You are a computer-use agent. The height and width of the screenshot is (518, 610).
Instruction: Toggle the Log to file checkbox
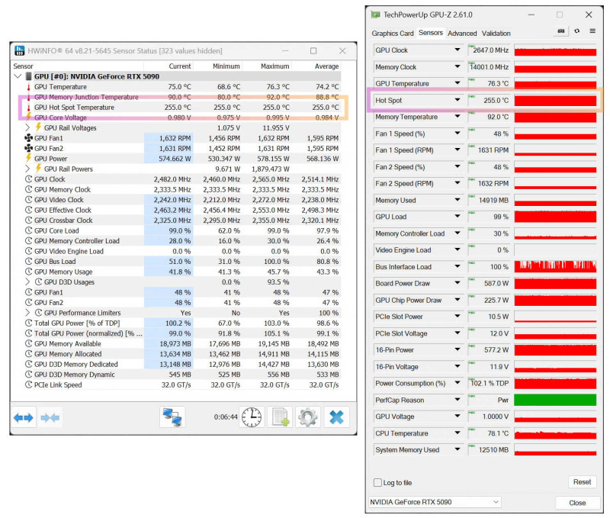coord(377,483)
